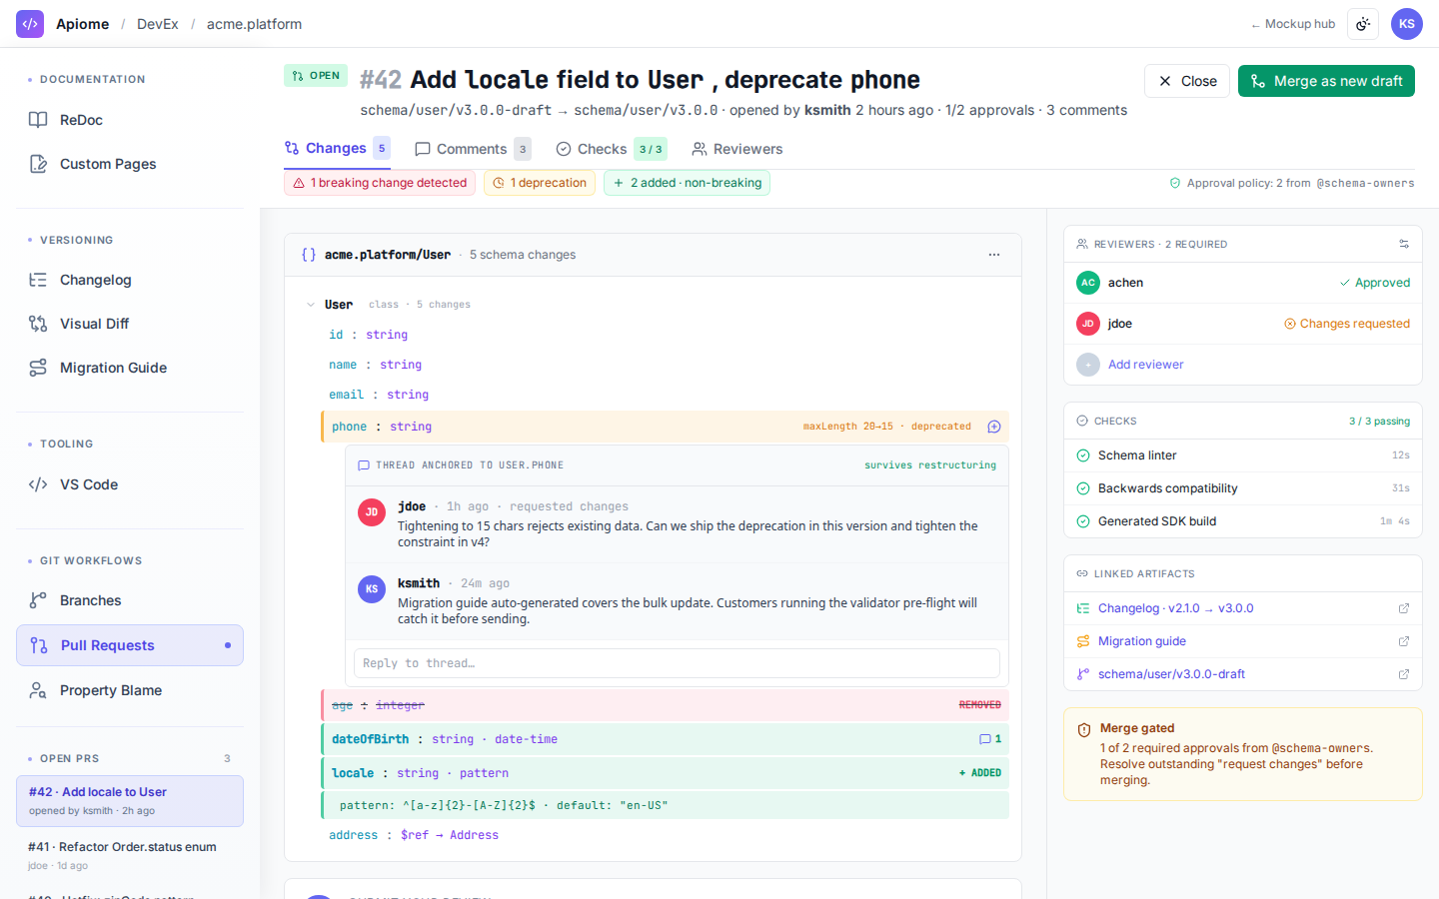The width and height of the screenshot is (1439, 899).
Task: Toggle the theme switcher icon in header
Action: pyautogui.click(x=1363, y=24)
